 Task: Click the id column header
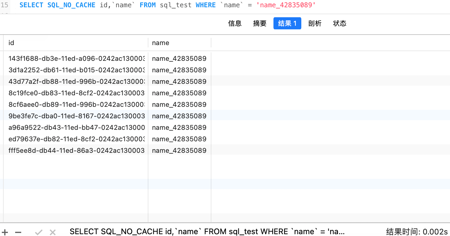(x=12, y=43)
